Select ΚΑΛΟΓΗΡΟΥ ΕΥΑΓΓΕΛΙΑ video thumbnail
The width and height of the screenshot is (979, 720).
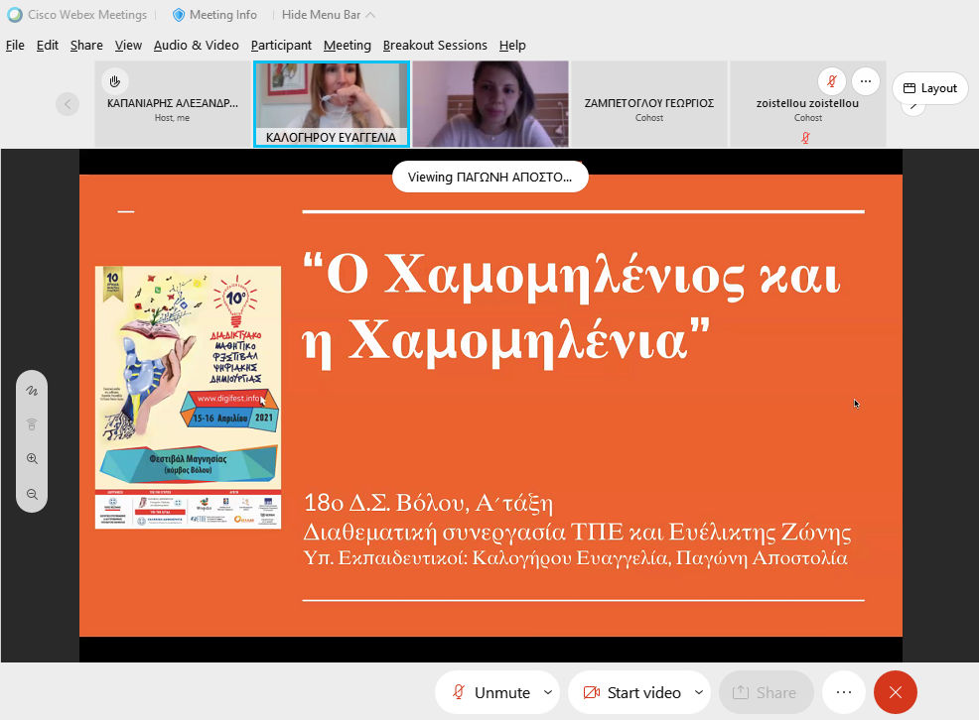(x=332, y=104)
